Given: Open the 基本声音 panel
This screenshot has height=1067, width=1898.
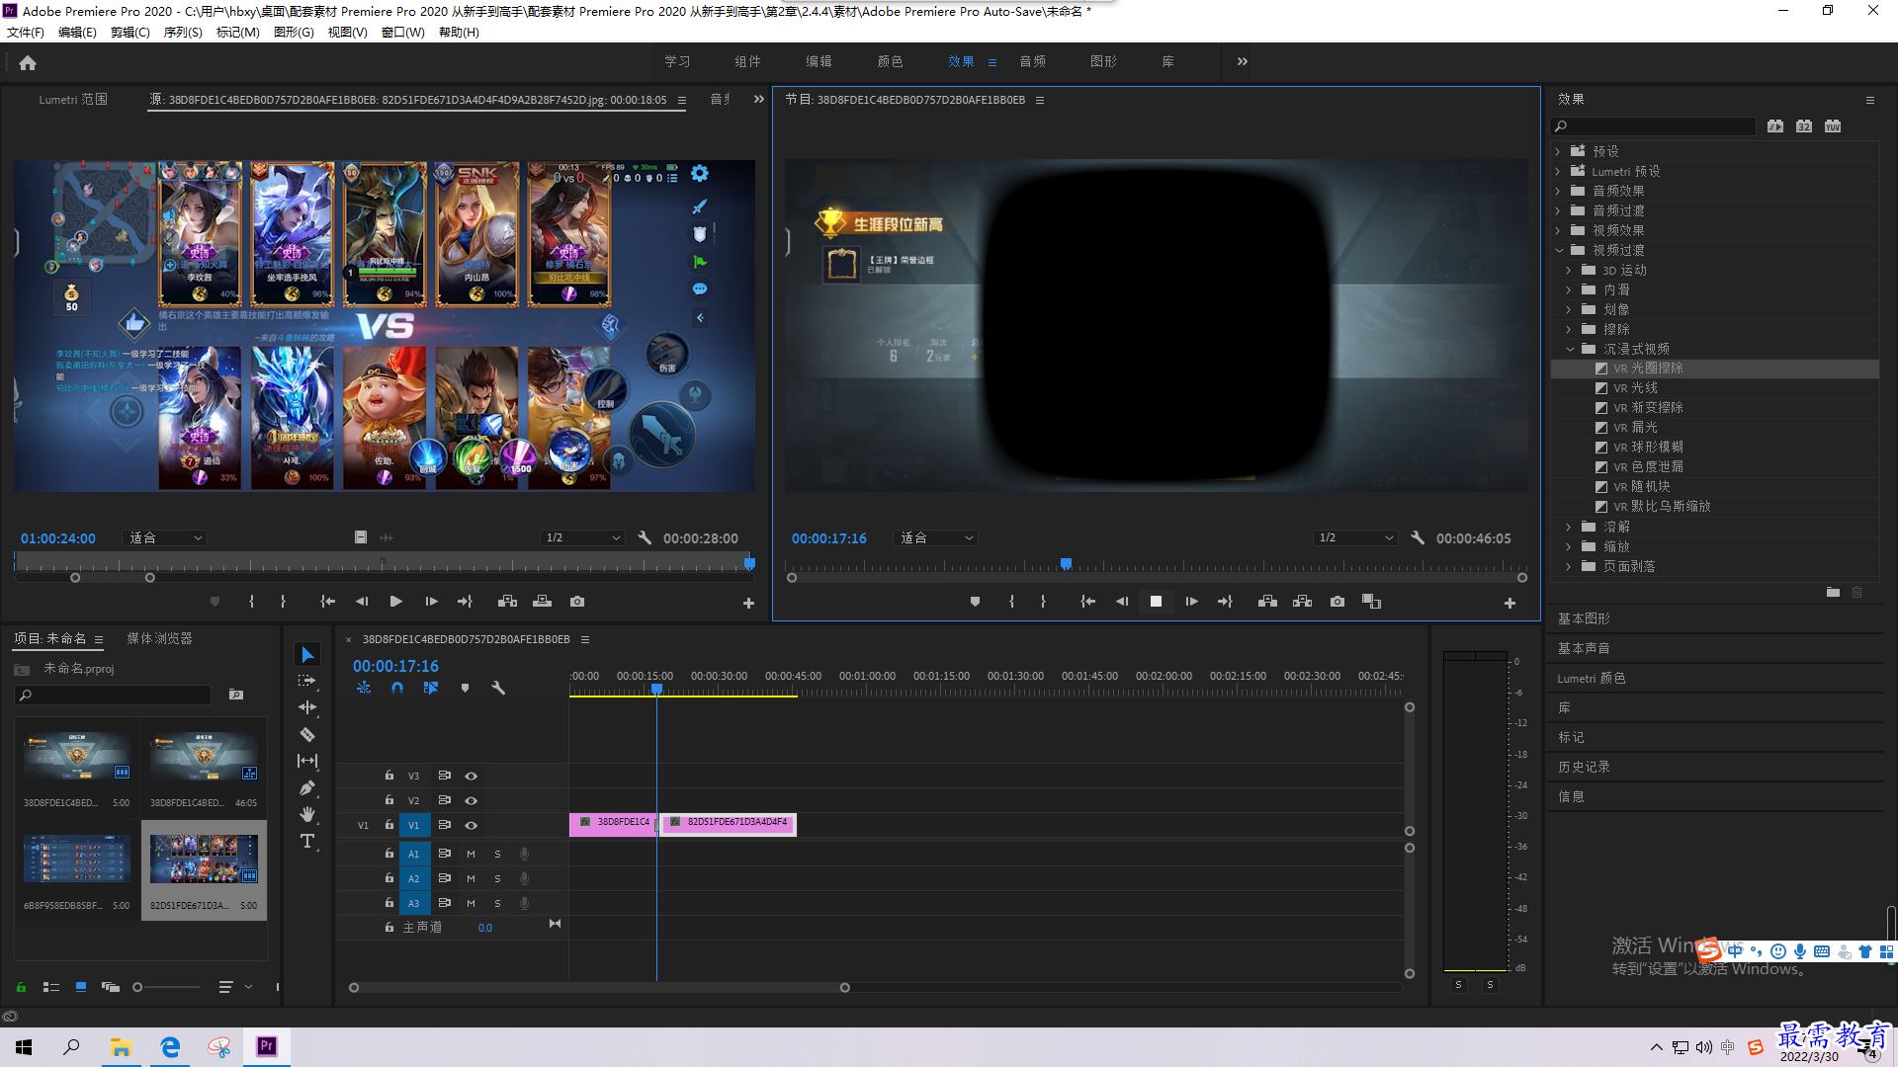Looking at the screenshot, I should (1584, 648).
